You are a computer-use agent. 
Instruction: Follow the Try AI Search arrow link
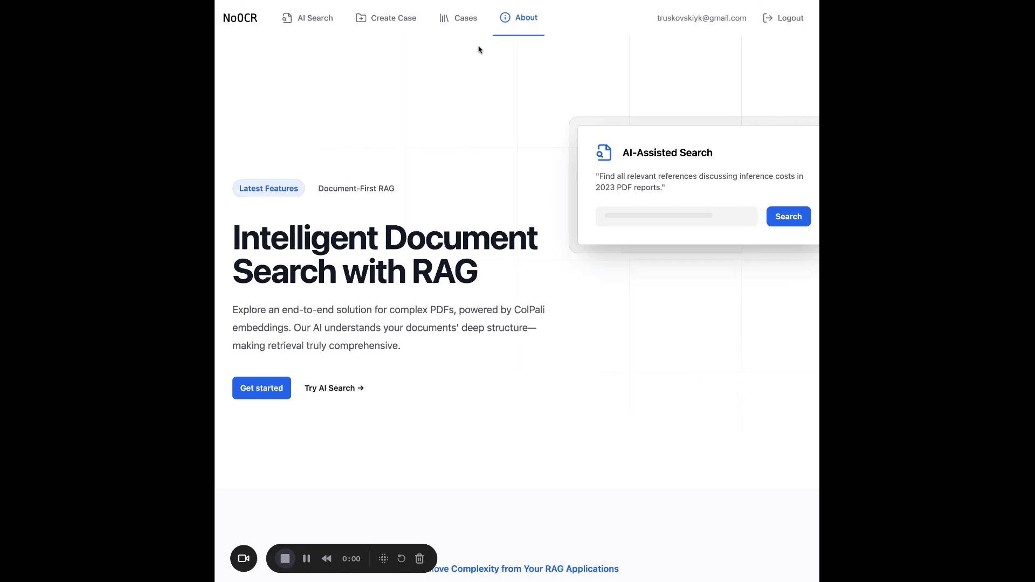(334, 388)
